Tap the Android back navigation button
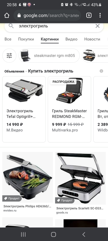108x241 pixels. 84,234
